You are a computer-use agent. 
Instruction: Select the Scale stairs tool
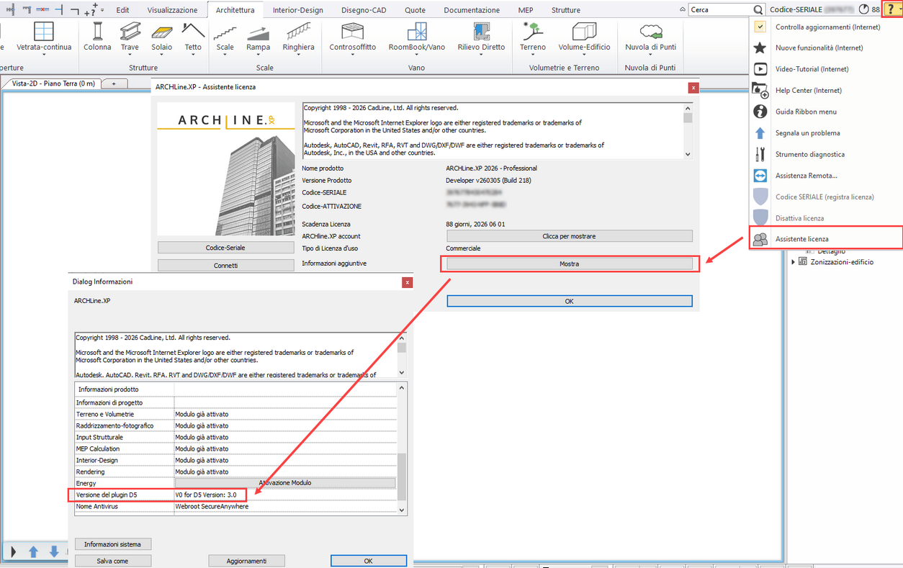[225, 36]
